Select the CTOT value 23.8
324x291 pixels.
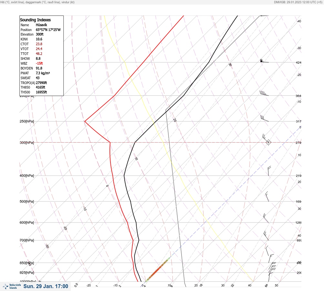[x=39, y=44]
